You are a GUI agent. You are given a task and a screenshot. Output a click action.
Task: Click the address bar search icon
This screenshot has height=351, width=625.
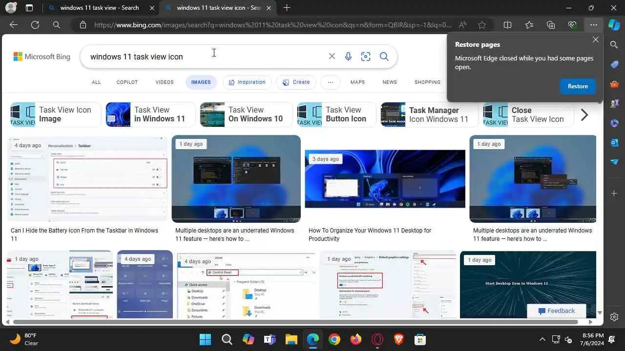pyautogui.click(x=57, y=25)
